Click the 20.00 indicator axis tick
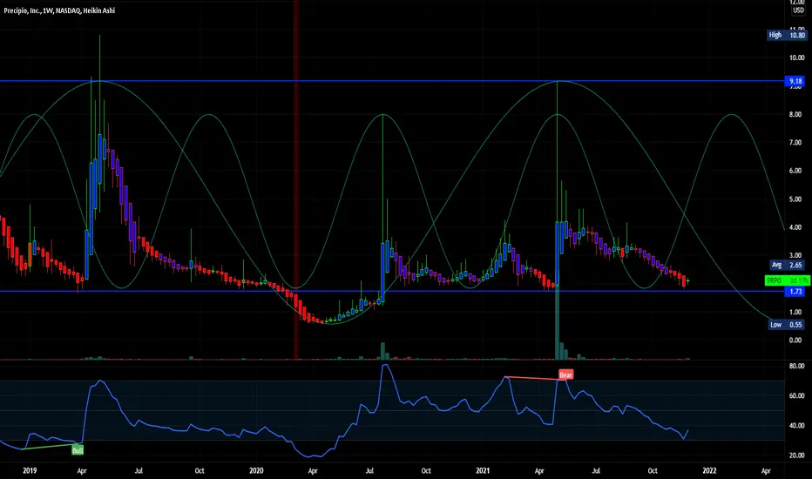The height and width of the screenshot is (479, 812). pos(797,455)
